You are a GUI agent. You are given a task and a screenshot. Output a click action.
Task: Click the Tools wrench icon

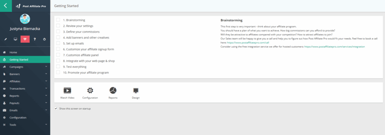[x=5, y=125]
